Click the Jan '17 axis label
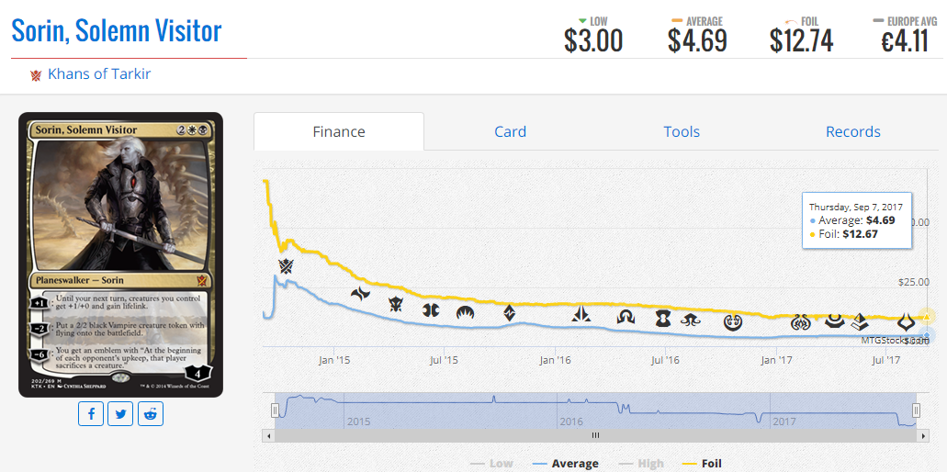The width and height of the screenshot is (947, 472). tap(777, 360)
